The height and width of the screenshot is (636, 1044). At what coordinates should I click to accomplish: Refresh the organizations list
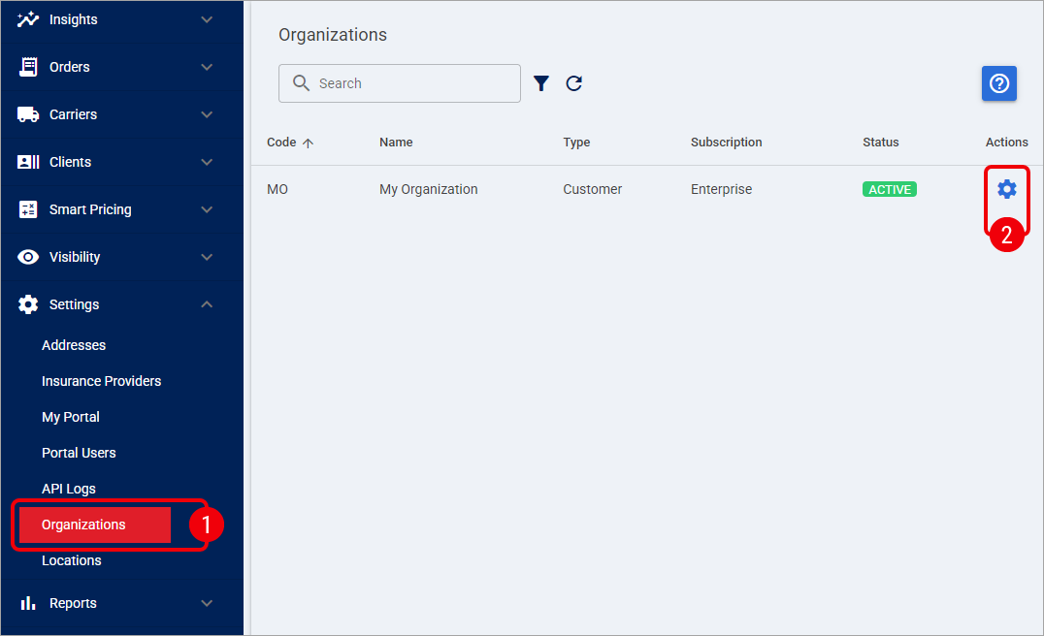[574, 83]
